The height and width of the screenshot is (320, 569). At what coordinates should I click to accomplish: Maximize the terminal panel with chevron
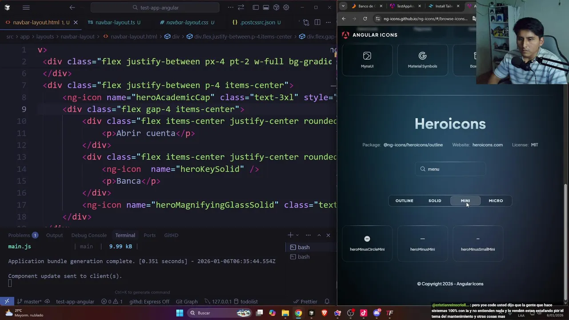pos(319,235)
